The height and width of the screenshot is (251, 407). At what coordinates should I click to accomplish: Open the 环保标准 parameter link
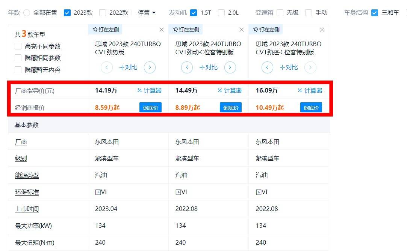pos(27,192)
